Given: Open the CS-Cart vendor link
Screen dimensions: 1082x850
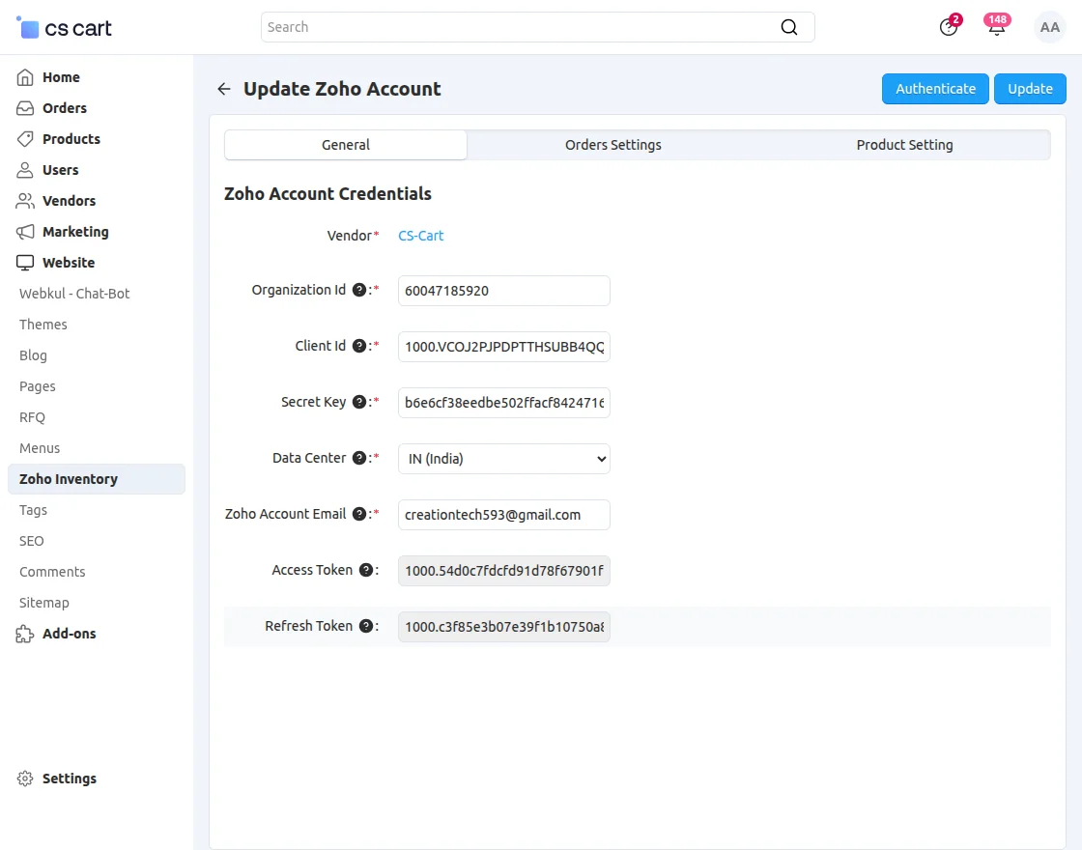Looking at the screenshot, I should click(x=420, y=235).
